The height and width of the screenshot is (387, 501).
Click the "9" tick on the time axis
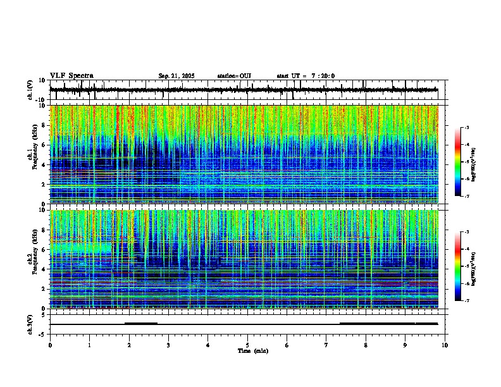click(x=405, y=345)
